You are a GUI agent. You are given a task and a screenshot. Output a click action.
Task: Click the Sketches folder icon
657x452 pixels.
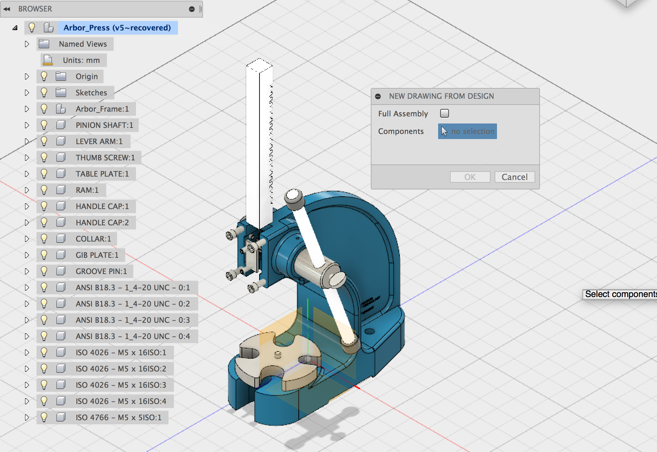tap(61, 92)
